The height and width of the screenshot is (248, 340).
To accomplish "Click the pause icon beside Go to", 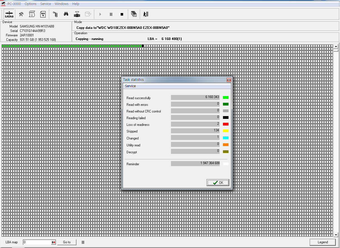I will [83, 242].
